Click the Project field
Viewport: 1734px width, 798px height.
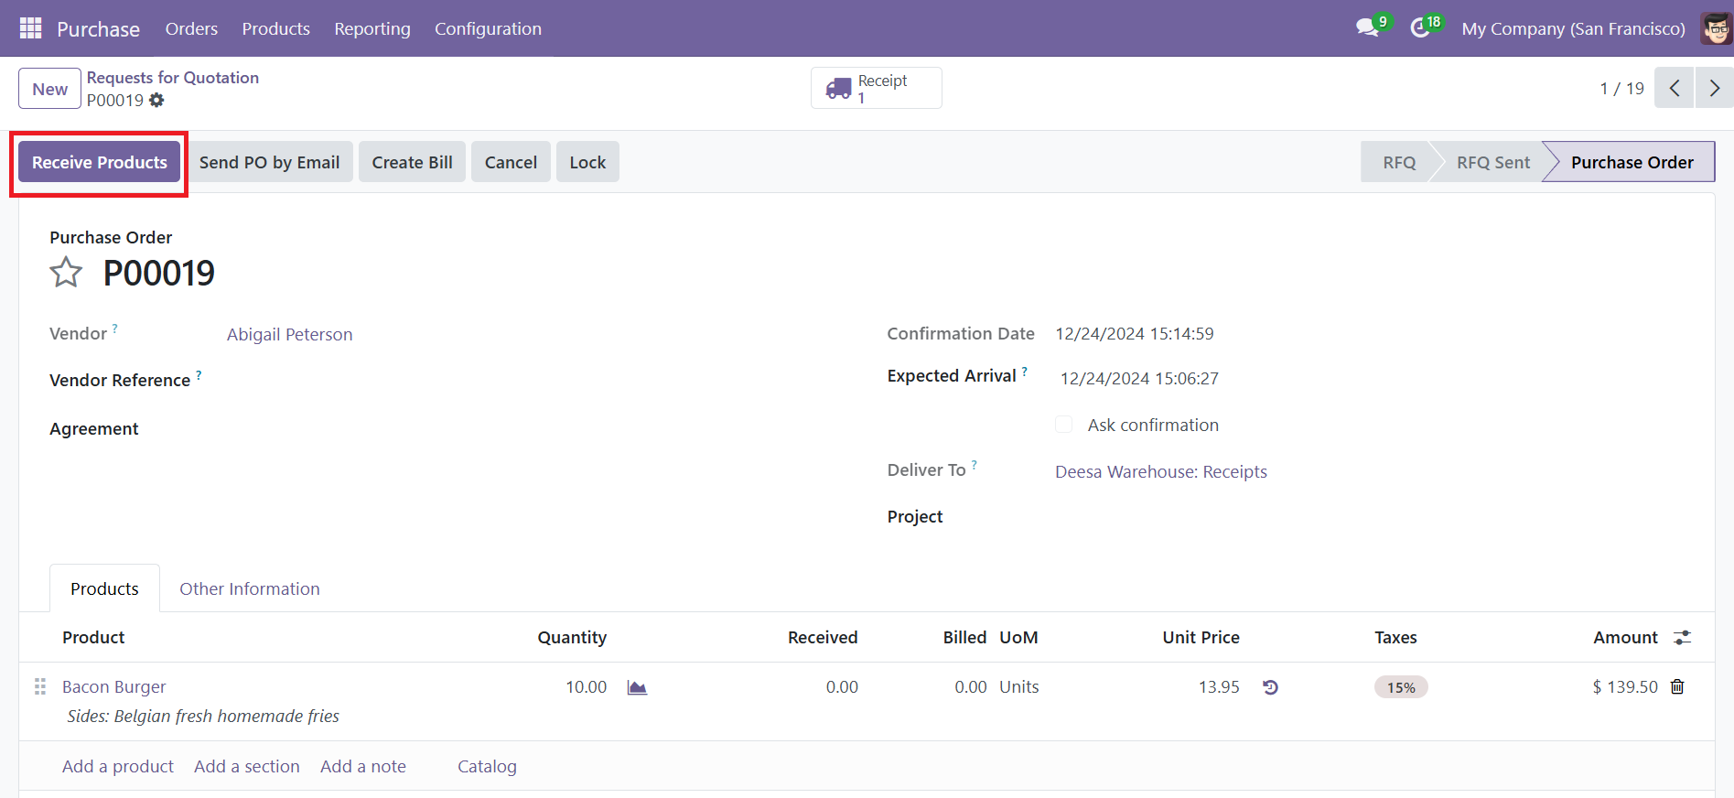click(1369, 517)
